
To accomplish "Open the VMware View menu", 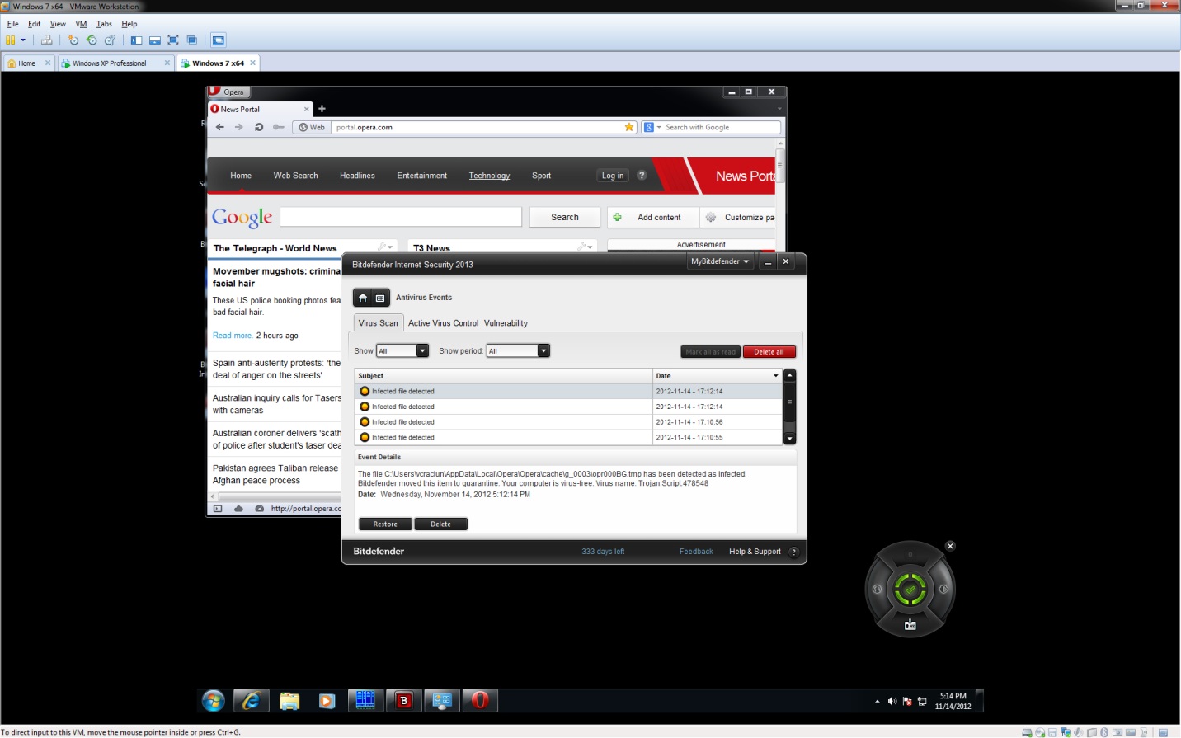I will (x=58, y=24).
